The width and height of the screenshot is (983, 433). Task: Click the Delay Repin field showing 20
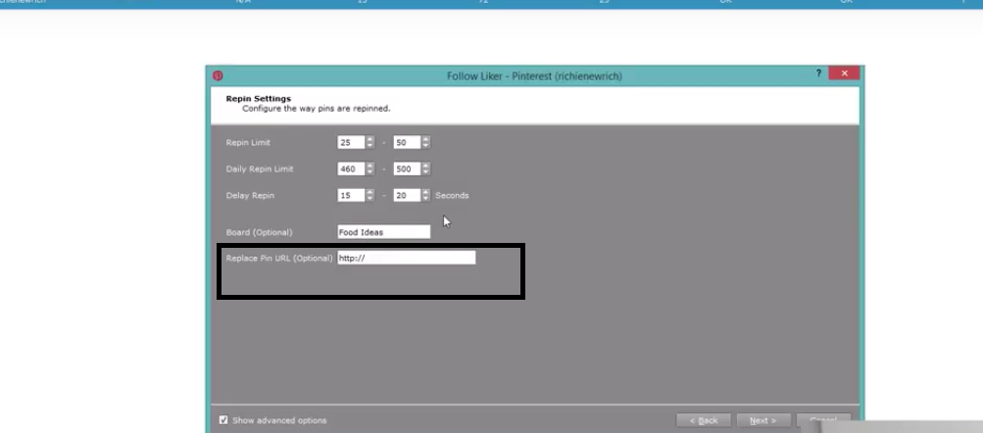click(x=407, y=196)
